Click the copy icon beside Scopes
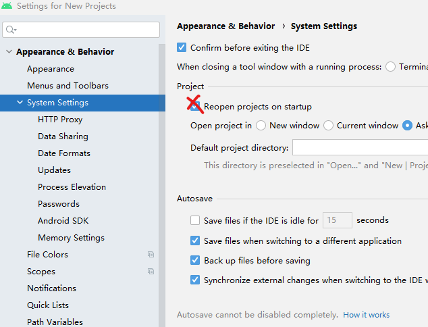This screenshot has width=428, height=327. click(x=151, y=272)
